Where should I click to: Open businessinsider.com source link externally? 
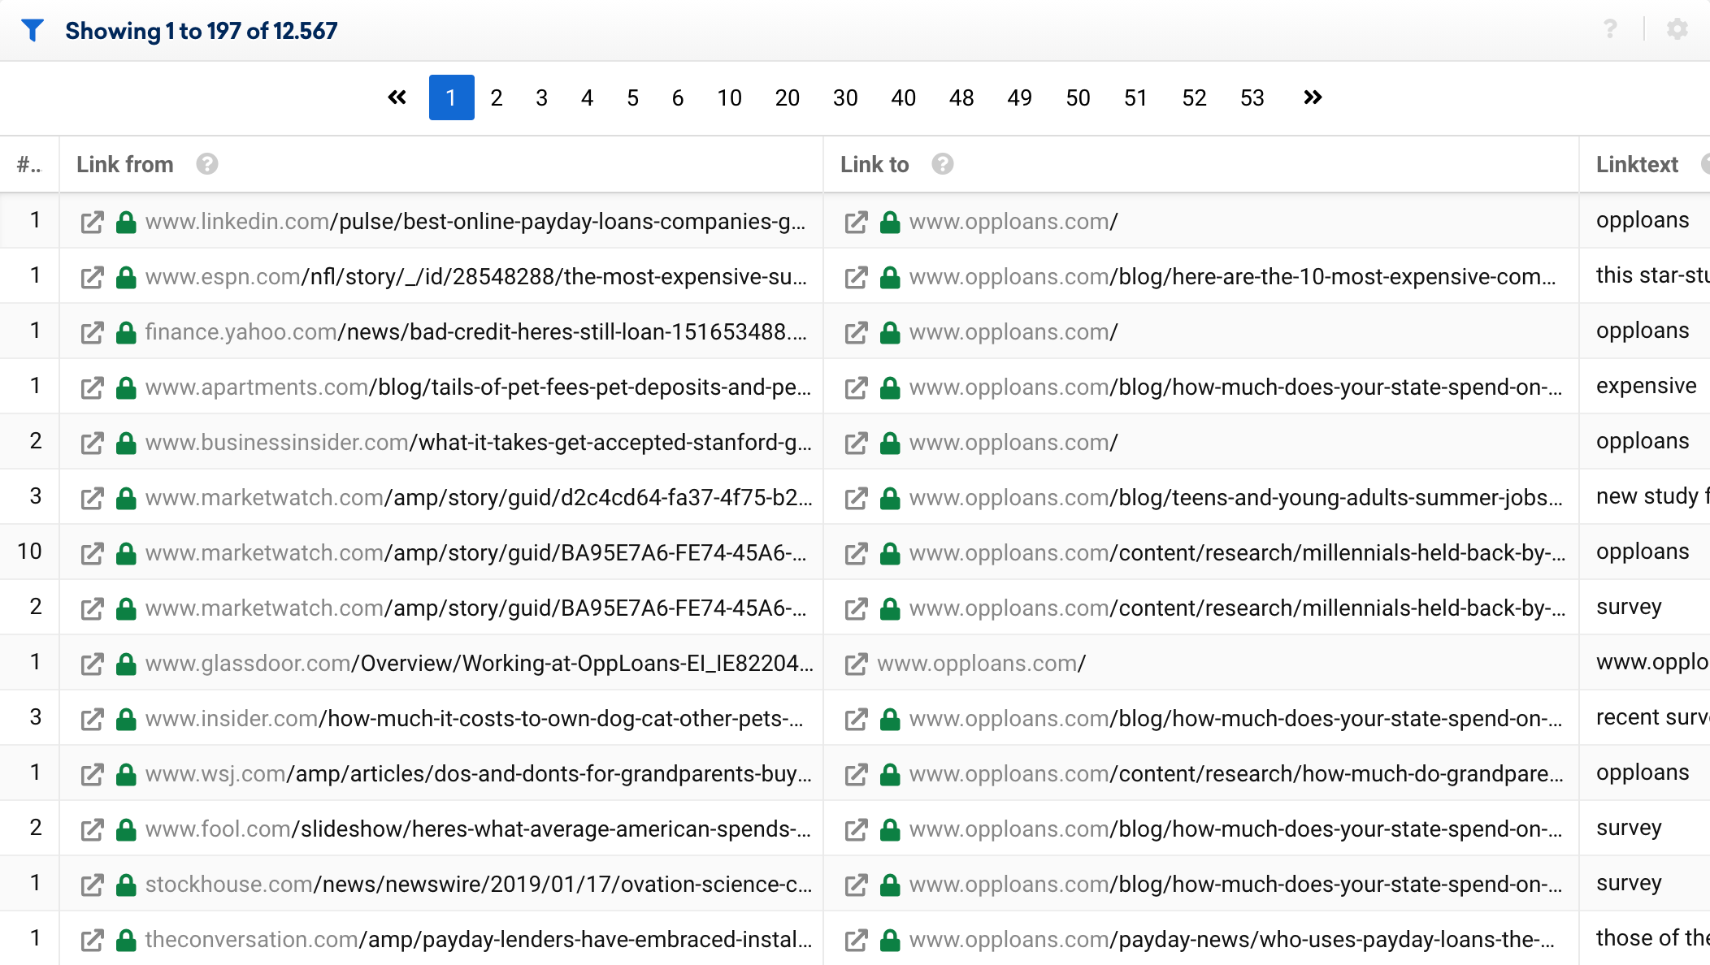pos(93,443)
